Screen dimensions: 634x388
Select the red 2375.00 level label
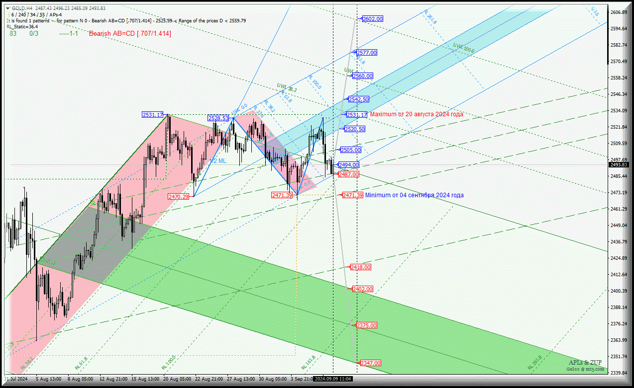[x=366, y=325]
